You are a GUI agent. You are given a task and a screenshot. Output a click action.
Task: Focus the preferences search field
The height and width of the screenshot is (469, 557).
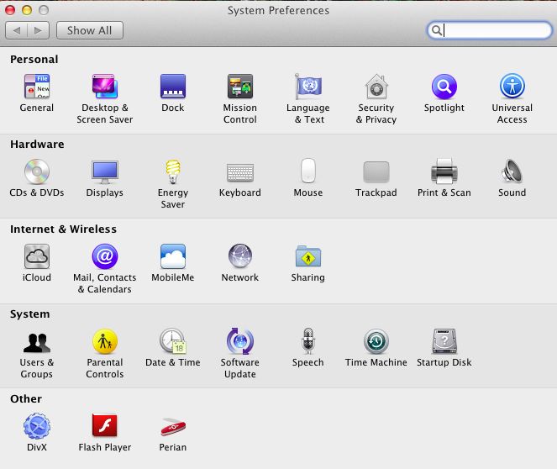pyautogui.click(x=489, y=30)
